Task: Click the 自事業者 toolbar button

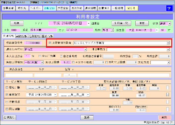Action: coord(8,8)
